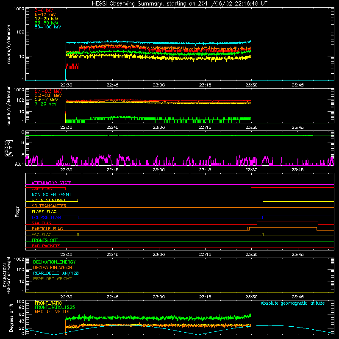Click 'Absolute geomagnetic latitude' label

(x=293, y=303)
